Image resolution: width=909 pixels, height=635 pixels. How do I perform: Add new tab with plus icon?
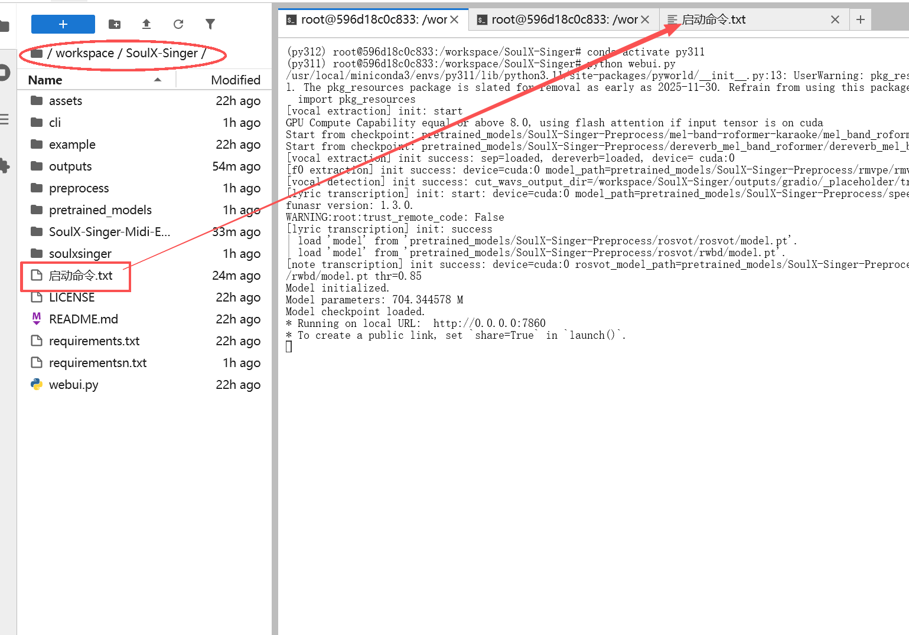coord(860,19)
